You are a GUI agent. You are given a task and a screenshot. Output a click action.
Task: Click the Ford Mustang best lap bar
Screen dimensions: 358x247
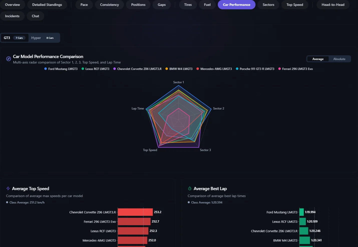(302, 212)
